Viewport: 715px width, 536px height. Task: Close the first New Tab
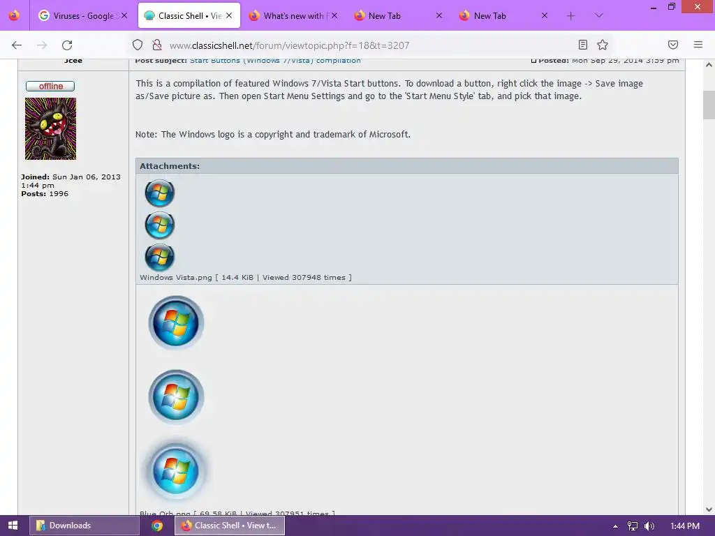tap(439, 15)
